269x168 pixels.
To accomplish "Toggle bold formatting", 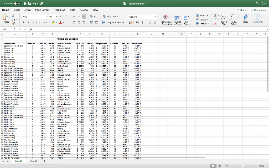I will (x=24, y=23).
